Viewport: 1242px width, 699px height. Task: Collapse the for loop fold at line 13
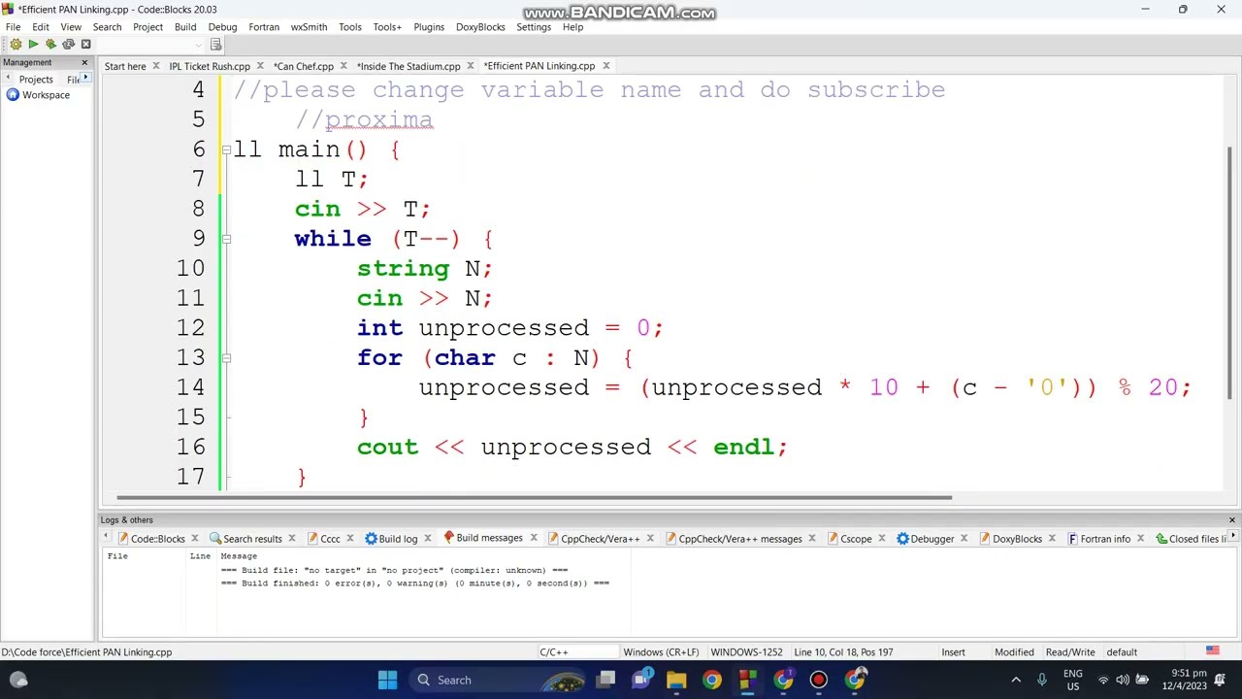click(226, 358)
